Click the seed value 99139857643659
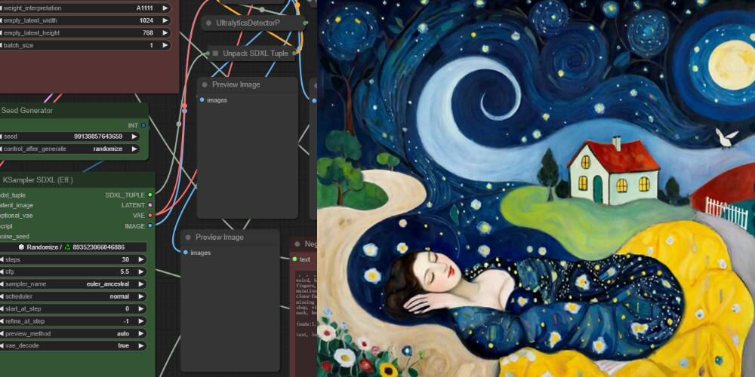This screenshot has width=755, height=377. click(98, 136)
